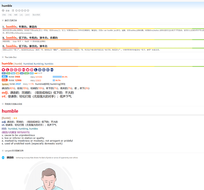The height and width of the screenshot is (190, 204).
Task: Click the red VERB. part-of-speech badge
Action: [x=5, y=80]
